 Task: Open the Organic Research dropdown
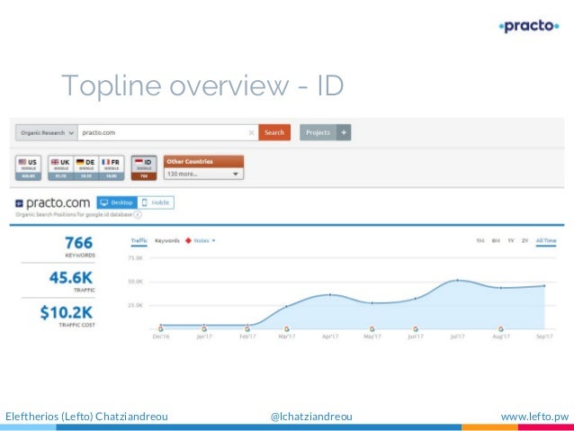tap(47, 132)
